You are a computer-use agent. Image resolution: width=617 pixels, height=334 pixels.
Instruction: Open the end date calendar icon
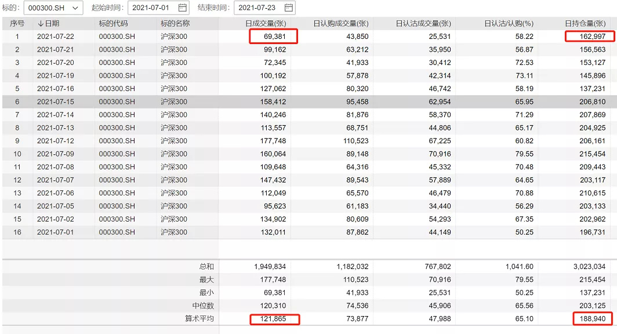tap(288, 8)
